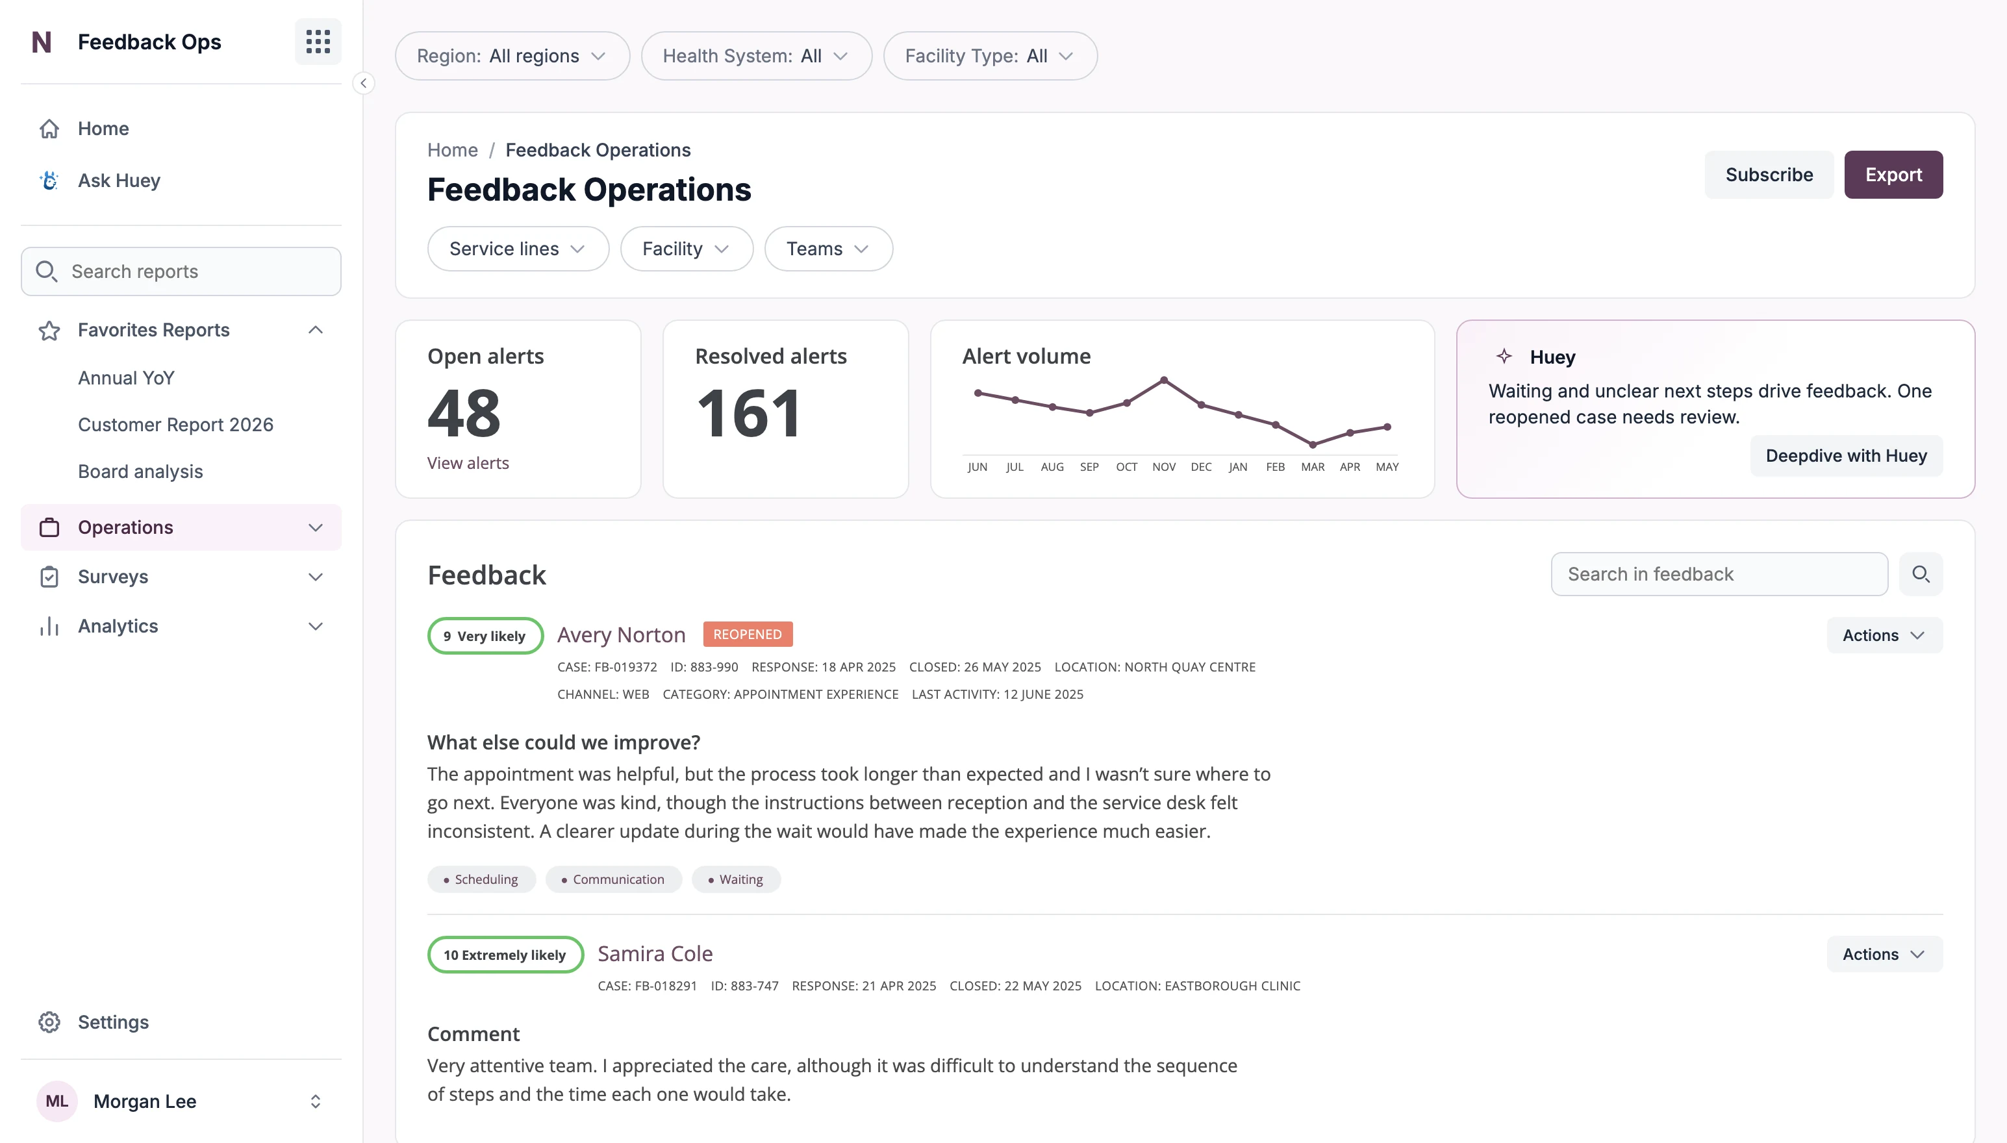This screenshot has height=1143, width=2007.
Task: Click the Operations bag icon
Action: coord(49,527)
